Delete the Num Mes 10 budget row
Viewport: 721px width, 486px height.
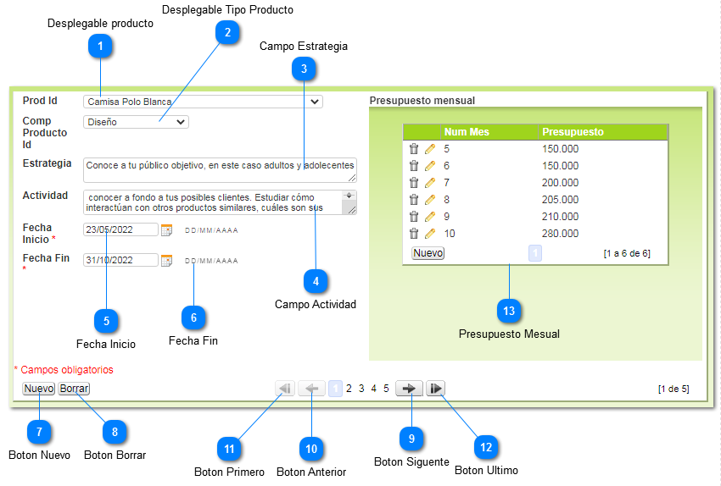pos(414,234)
